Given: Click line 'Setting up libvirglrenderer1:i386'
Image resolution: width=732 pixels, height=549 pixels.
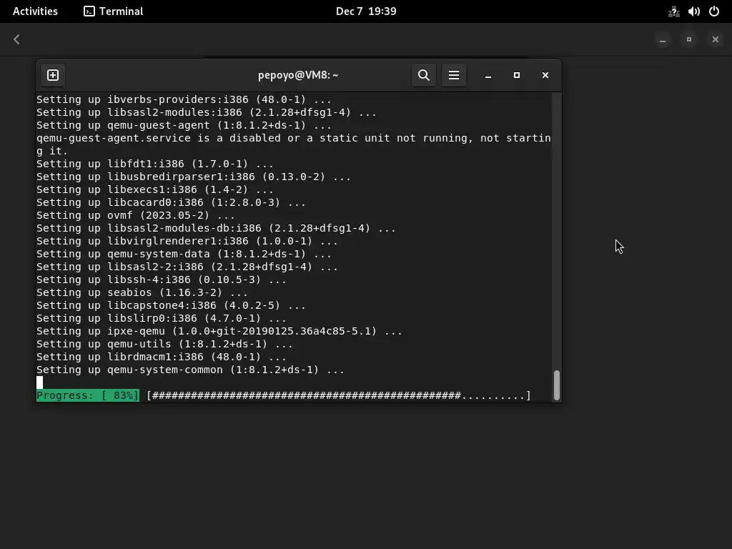Looking at the screenshot, I should [x=187, y=241].
